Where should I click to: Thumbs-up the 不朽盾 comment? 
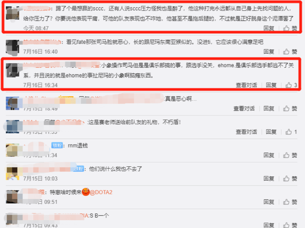[x=291, y=132]
